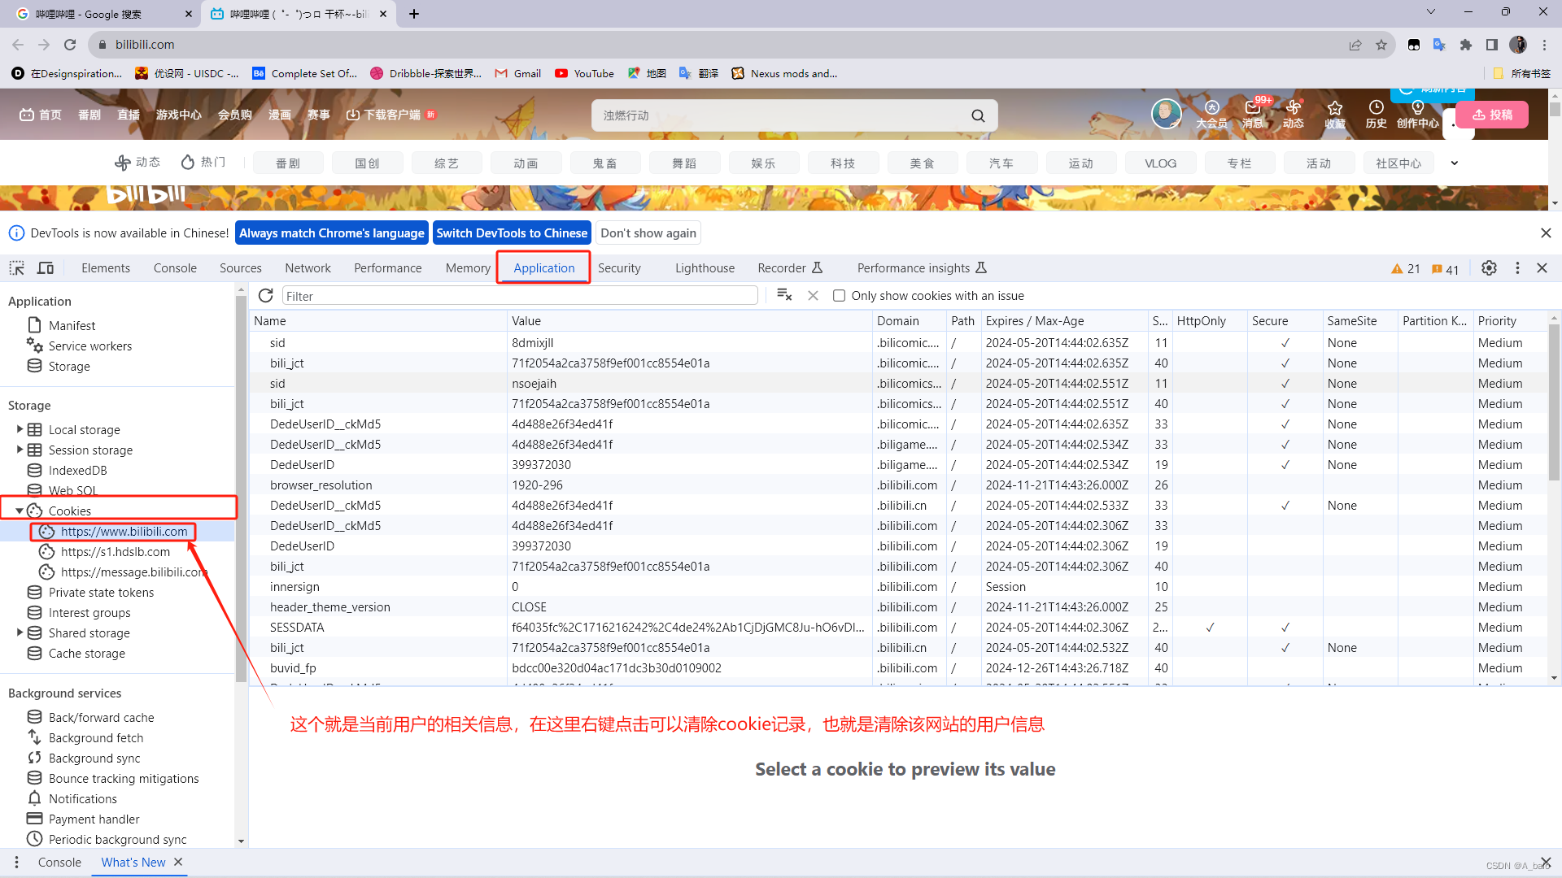This screenshot has width=1562, height=878.
Task: Open the Performance insights tab
Action: click(922, 268)
